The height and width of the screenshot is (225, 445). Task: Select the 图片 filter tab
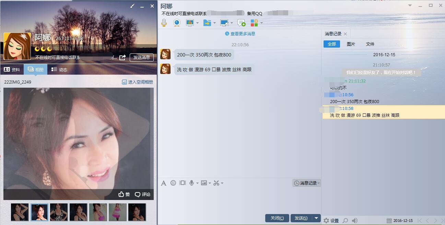351,44
